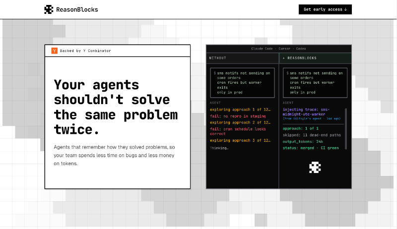Click the ReasonBlocks logo icon in header
The image size is (397, 229).
49,9
